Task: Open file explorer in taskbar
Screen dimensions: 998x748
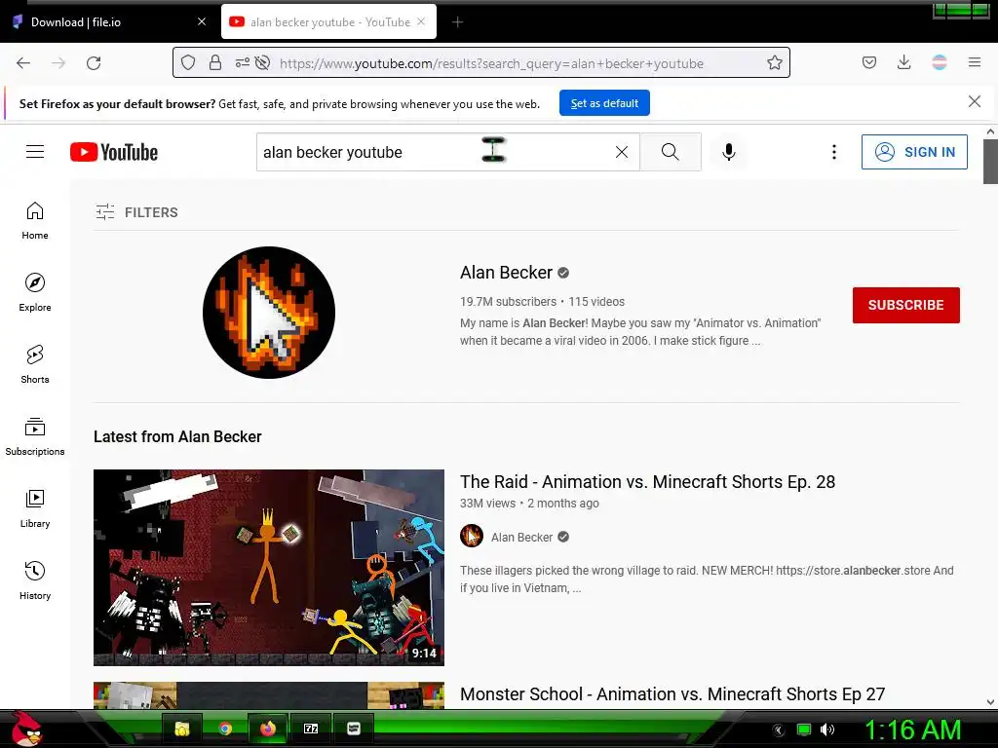Action: click(182, 729)
